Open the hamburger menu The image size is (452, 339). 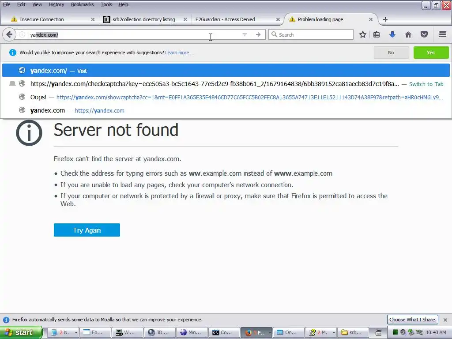[443, 34]
